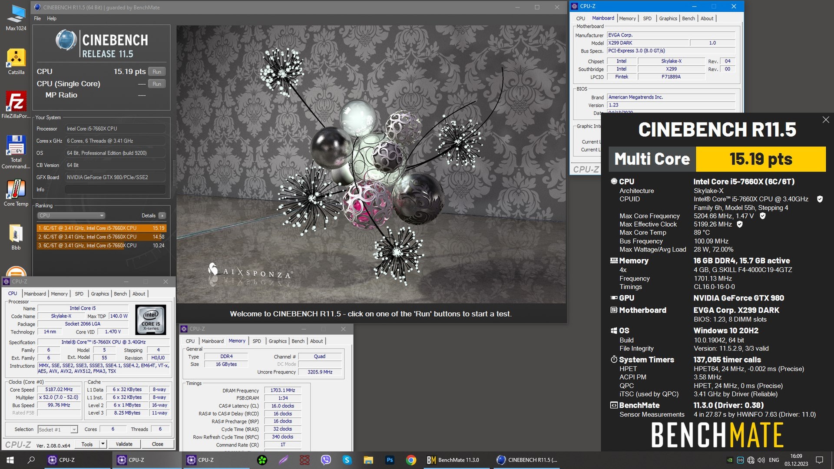Click the Info field in Your System
The image size is (834, 469).
point(115,189)
